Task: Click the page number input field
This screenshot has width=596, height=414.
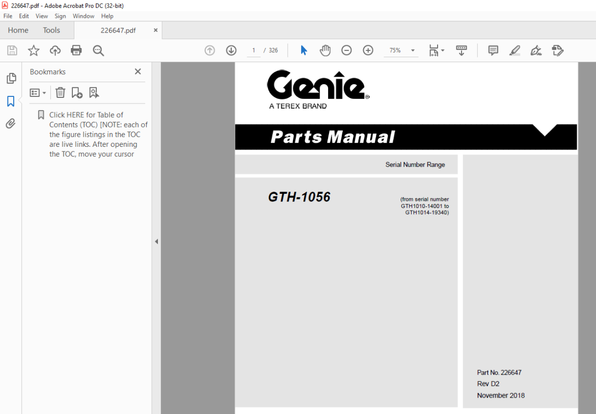Action: [254, 50]
